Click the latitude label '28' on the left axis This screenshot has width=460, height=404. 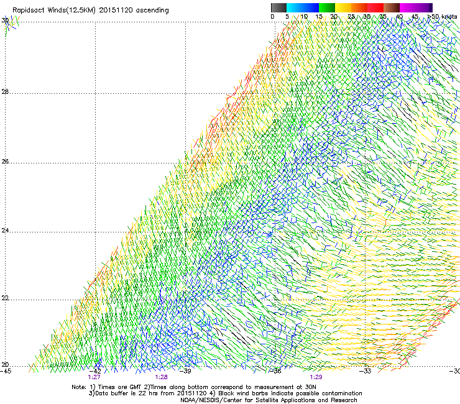click(x=5, y=92)
